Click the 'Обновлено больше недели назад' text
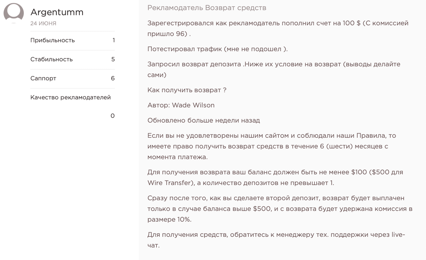 pyautogui.click(x=203, y=120)
